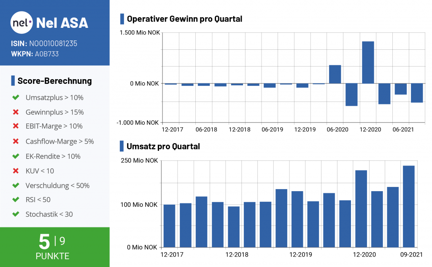
Task: Click the '100 Mio NOK' axis label
Action: click(x=139, y=205)
